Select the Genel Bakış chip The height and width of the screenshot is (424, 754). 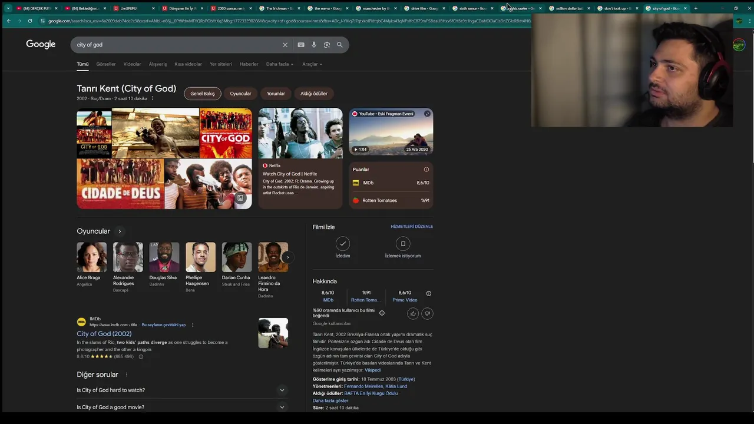pyautogui.click(x=203, y=94)
